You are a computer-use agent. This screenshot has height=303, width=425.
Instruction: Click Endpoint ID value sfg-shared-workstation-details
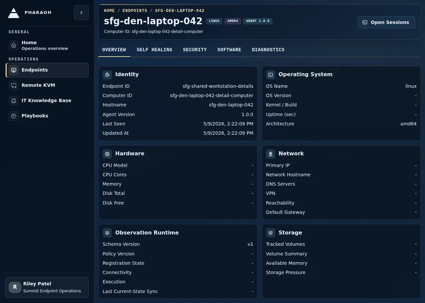(218, 86)
